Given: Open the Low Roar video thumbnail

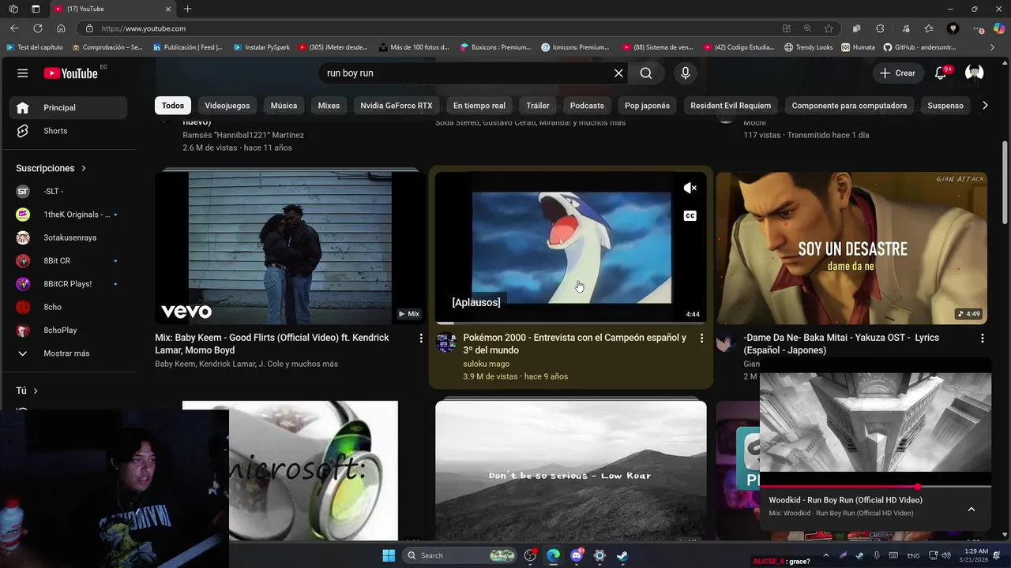Looking at the screenshot, I should (x=571, y=470).
